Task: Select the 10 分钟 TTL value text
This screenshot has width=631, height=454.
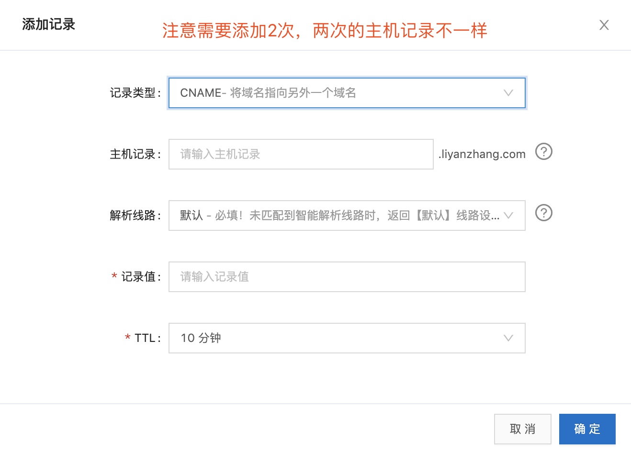Action: point(201,338)
